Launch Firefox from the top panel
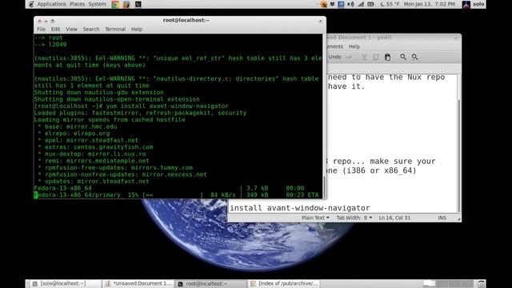 coord(126,4)
